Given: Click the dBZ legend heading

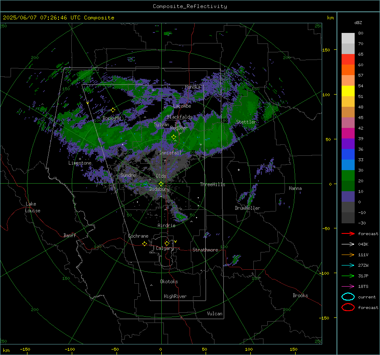Looking at the screenshot, I should click(x=358, y=22).
